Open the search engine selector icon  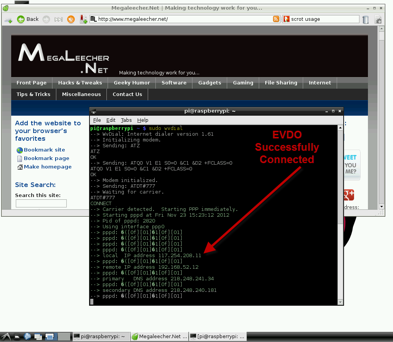287,19
